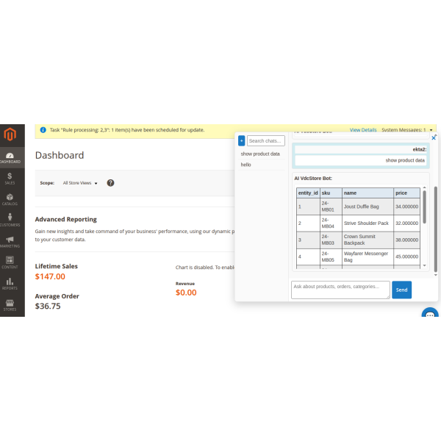
Task: Select the 'show product data' chat history
Action: pos(260,154)
